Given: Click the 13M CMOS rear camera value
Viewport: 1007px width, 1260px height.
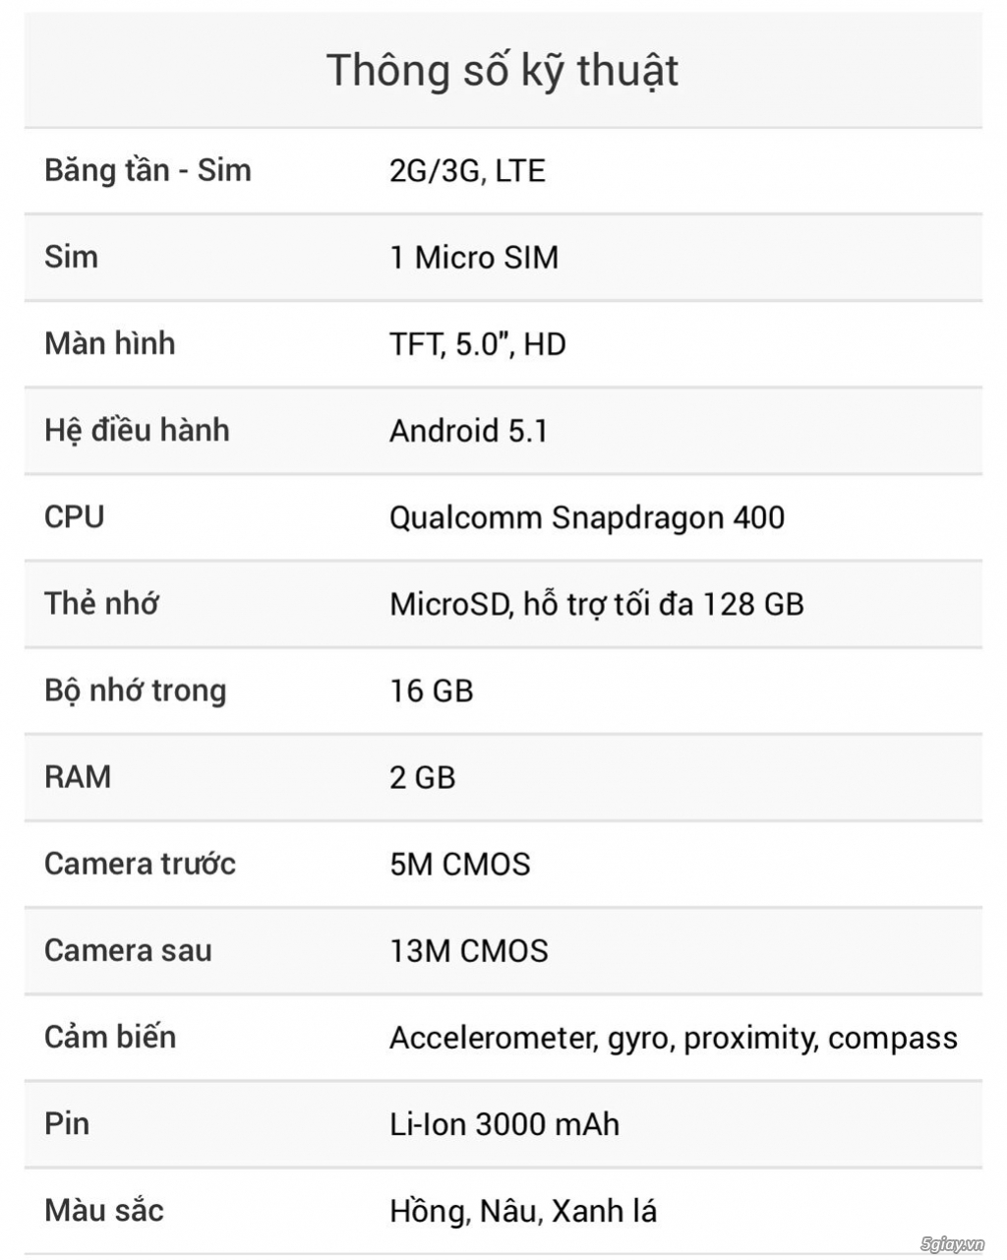Looking at the screenshot, I should [x=469, y=950].
